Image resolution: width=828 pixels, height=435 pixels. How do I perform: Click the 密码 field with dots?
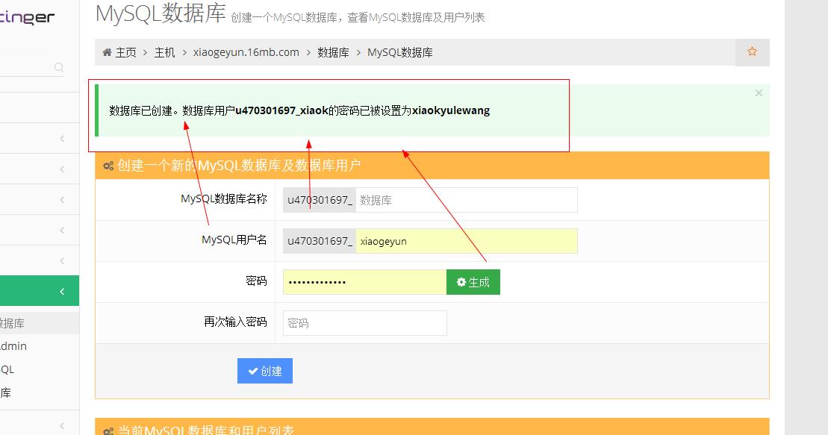(x=365, y=282)
